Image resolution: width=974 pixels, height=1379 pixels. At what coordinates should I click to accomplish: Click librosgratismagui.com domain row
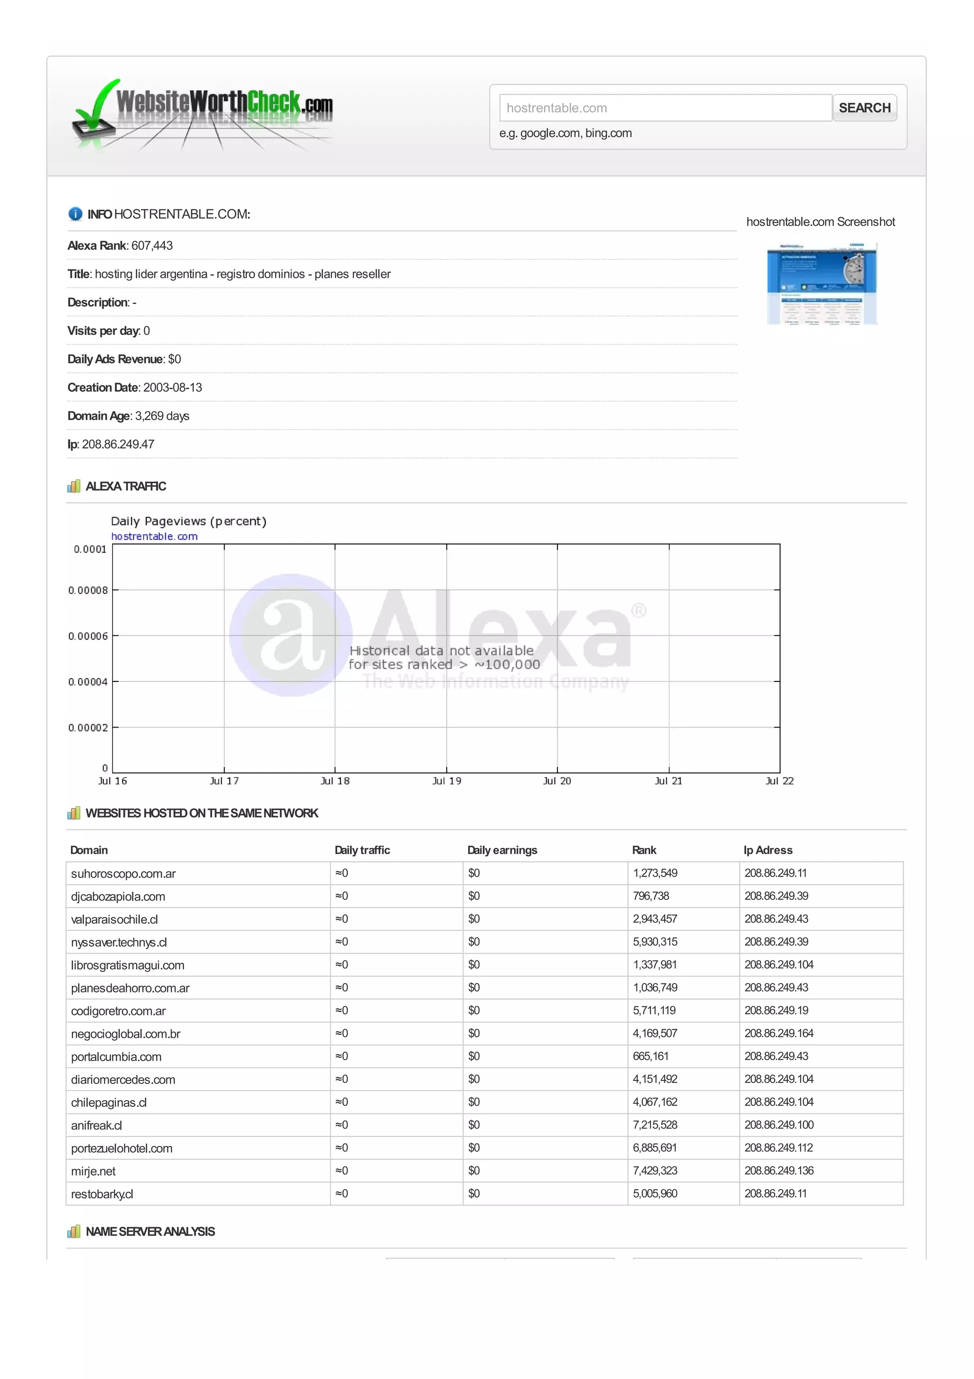point(127,965)
